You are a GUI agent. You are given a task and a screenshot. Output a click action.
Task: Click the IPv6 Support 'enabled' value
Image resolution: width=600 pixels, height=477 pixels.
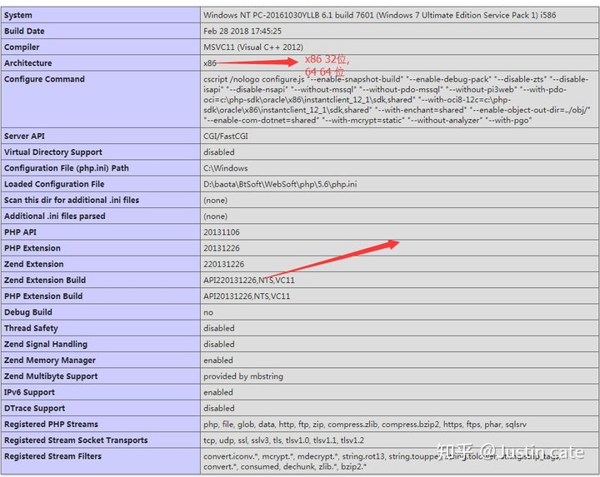(x=218, y=393)
